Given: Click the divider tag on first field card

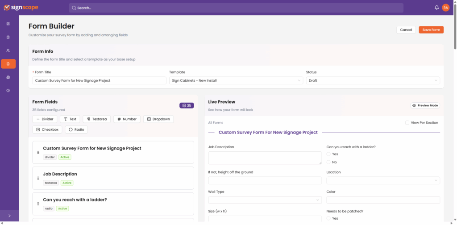Looking at the screenshot, I should click(x=50, y=157).
